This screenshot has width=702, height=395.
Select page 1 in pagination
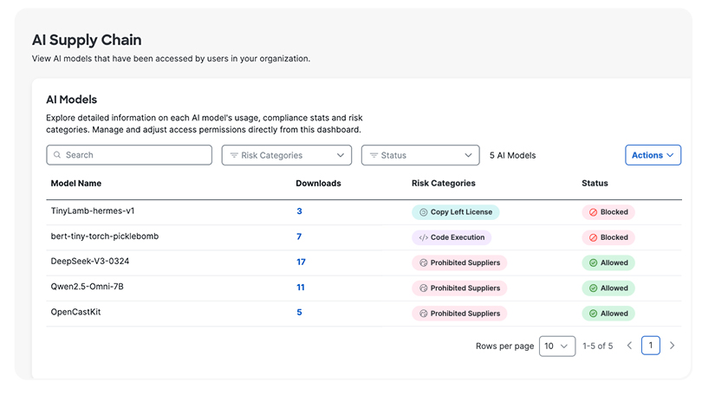coord(651,346)
